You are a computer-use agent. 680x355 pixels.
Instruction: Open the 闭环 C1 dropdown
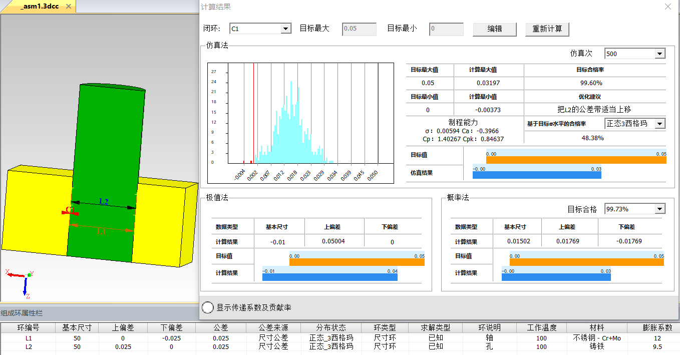[286, 29]
